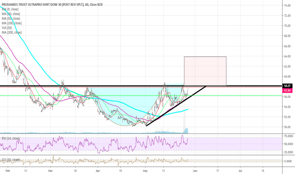Click the 70.00 price axis value
The height and width of the screenshot is (174, 295).
click(x=287, y=26)
